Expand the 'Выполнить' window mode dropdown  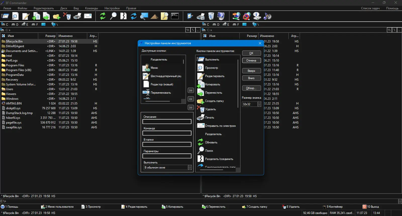coord(190,168)
